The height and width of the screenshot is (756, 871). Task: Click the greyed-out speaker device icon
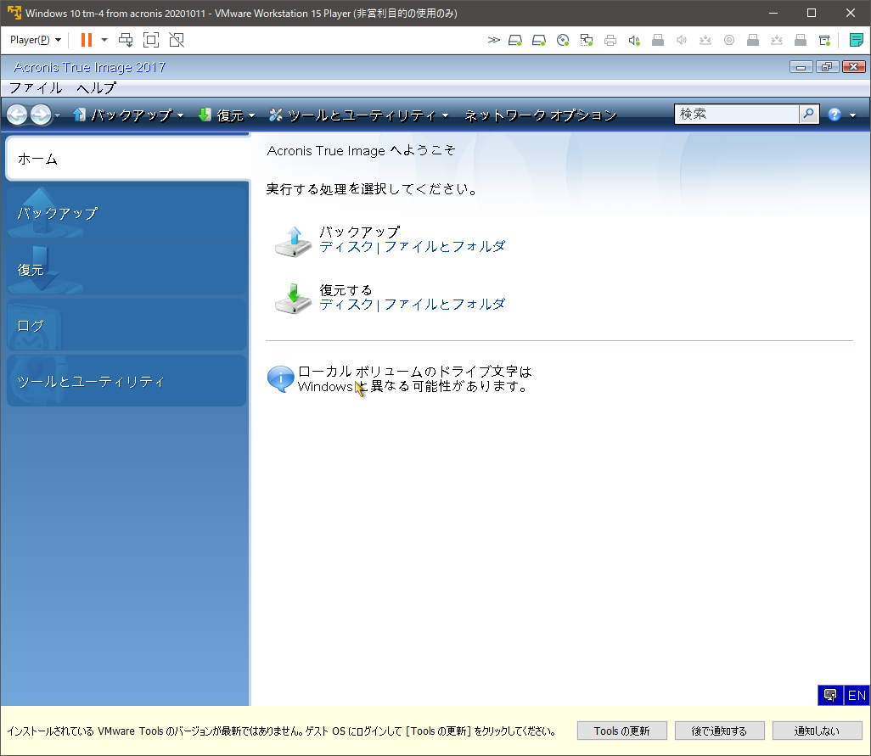point(682,40)
